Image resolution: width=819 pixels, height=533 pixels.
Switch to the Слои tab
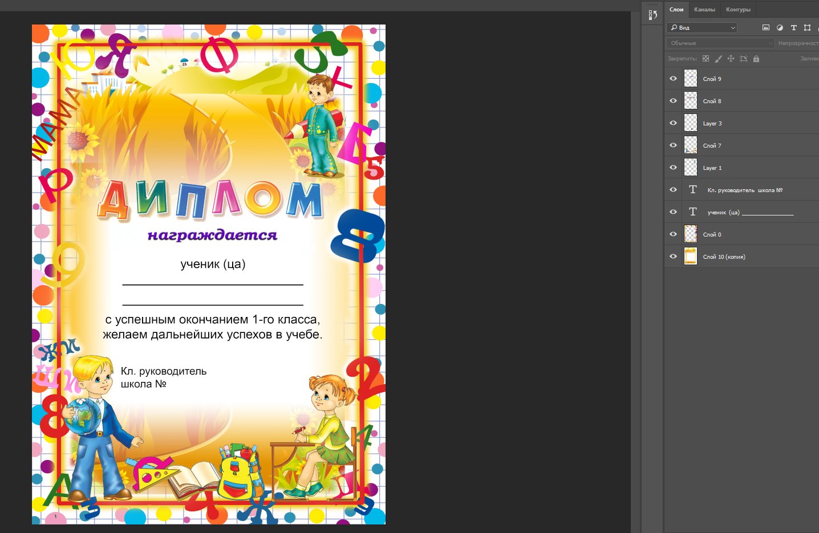676,10
